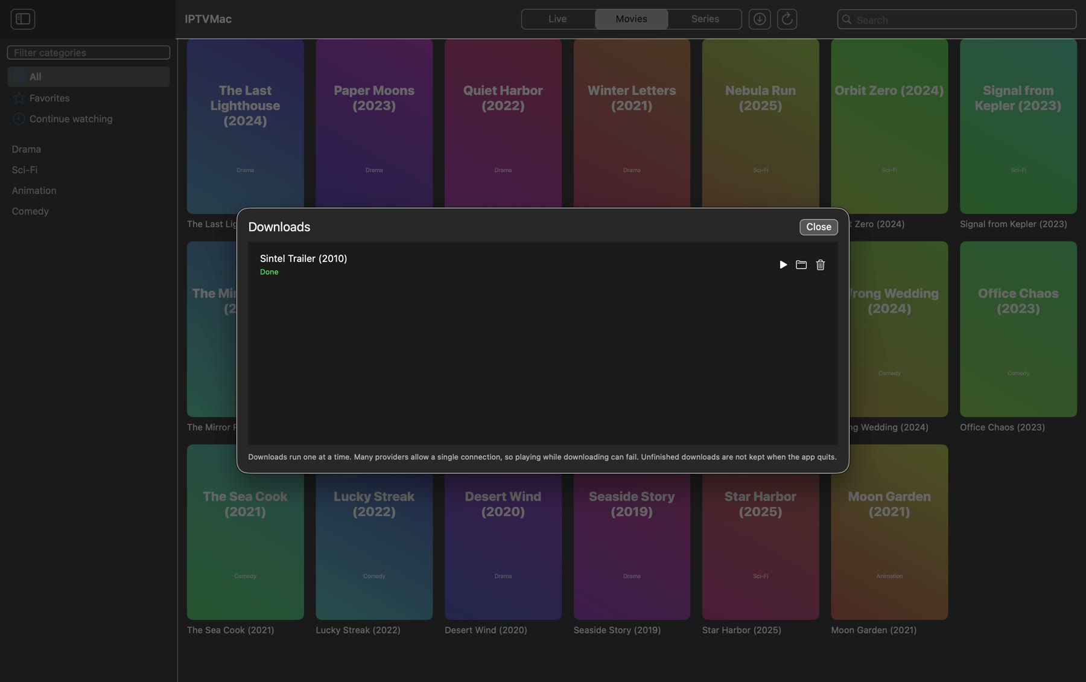Select the Sintel Trailer (2010) download title

tap(303, 258)
